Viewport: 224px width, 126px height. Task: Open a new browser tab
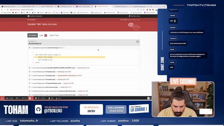[x=152, y=6]
